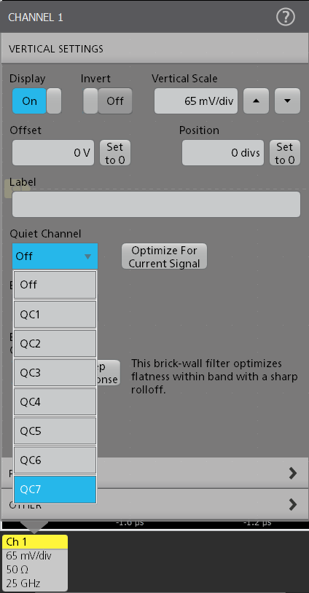
Task: Select QC1 from the dropdown list
Action: pos(55,314)
